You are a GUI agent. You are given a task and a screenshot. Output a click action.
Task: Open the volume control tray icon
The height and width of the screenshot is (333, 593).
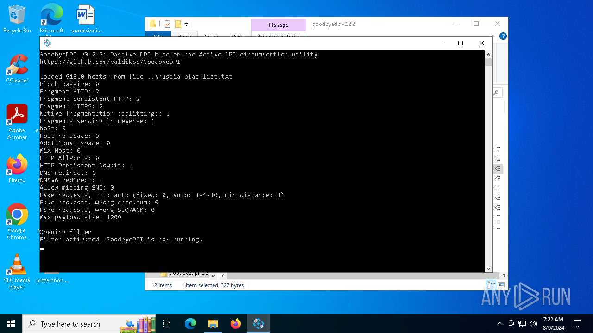[533, 324]
